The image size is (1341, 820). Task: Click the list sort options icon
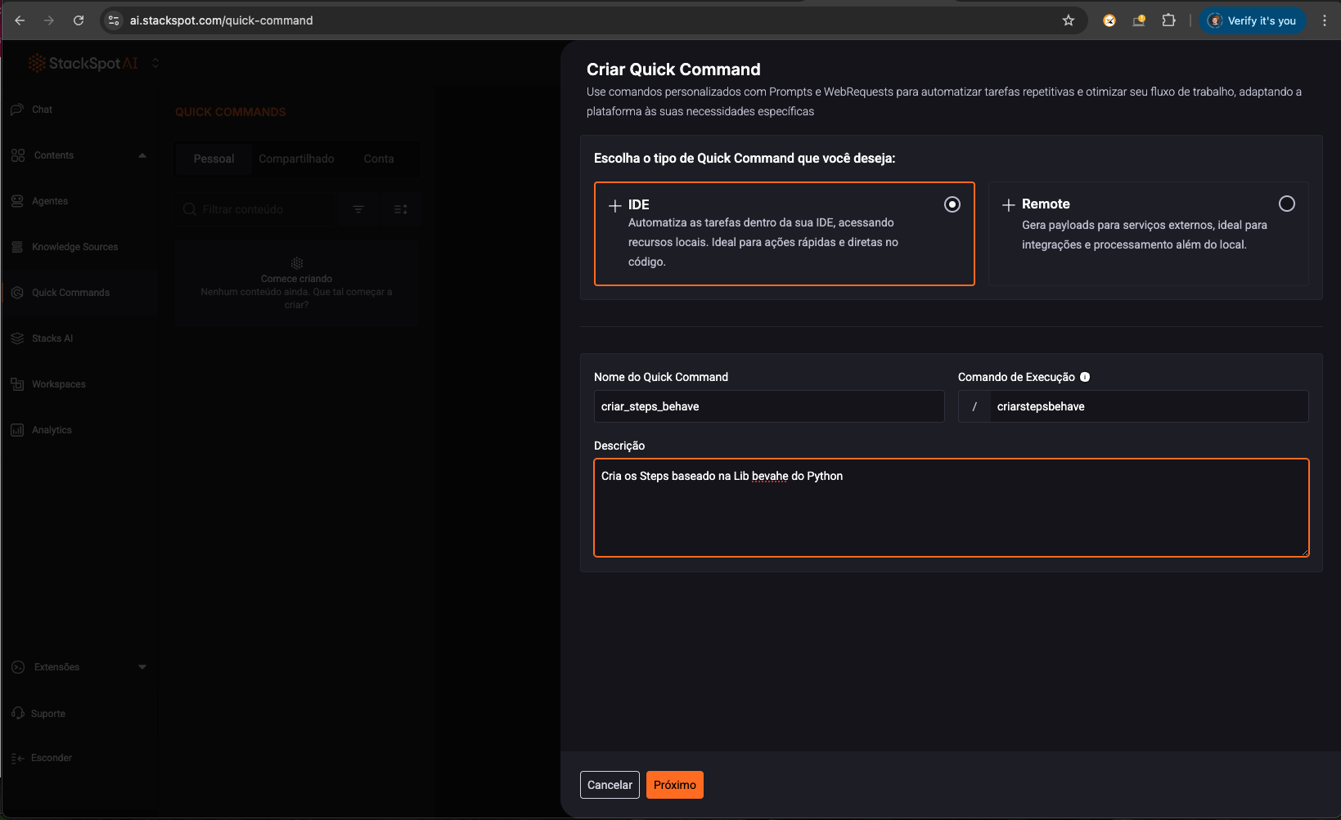[400, 209]
